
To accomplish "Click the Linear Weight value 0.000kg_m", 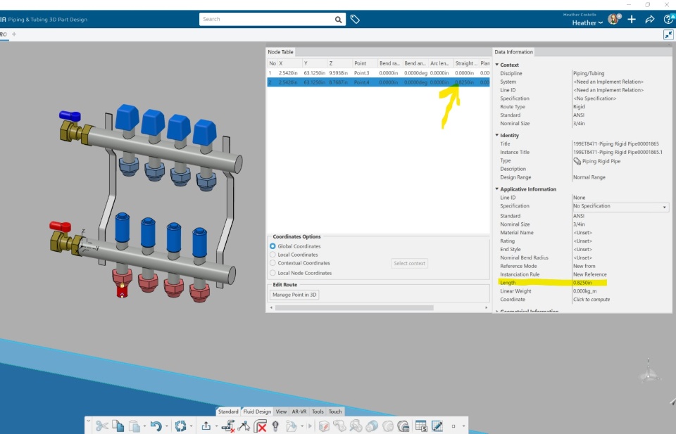I will (585, 291).
